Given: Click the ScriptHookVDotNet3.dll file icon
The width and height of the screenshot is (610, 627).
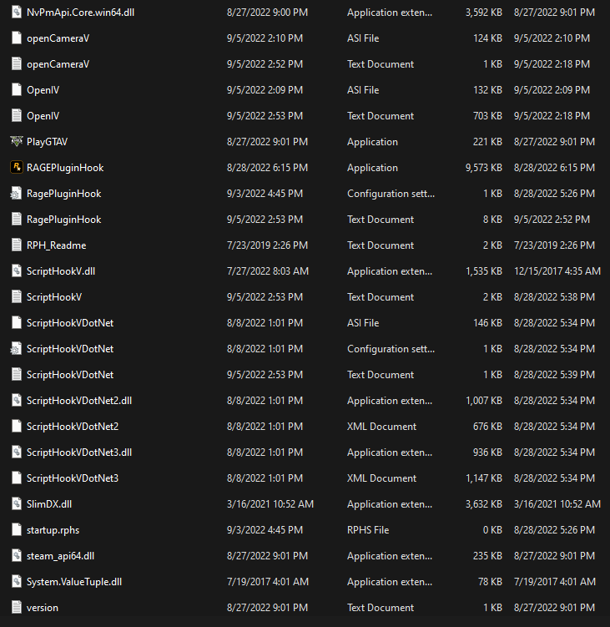Looking at the screenshot, I should [x=17, y=452].
